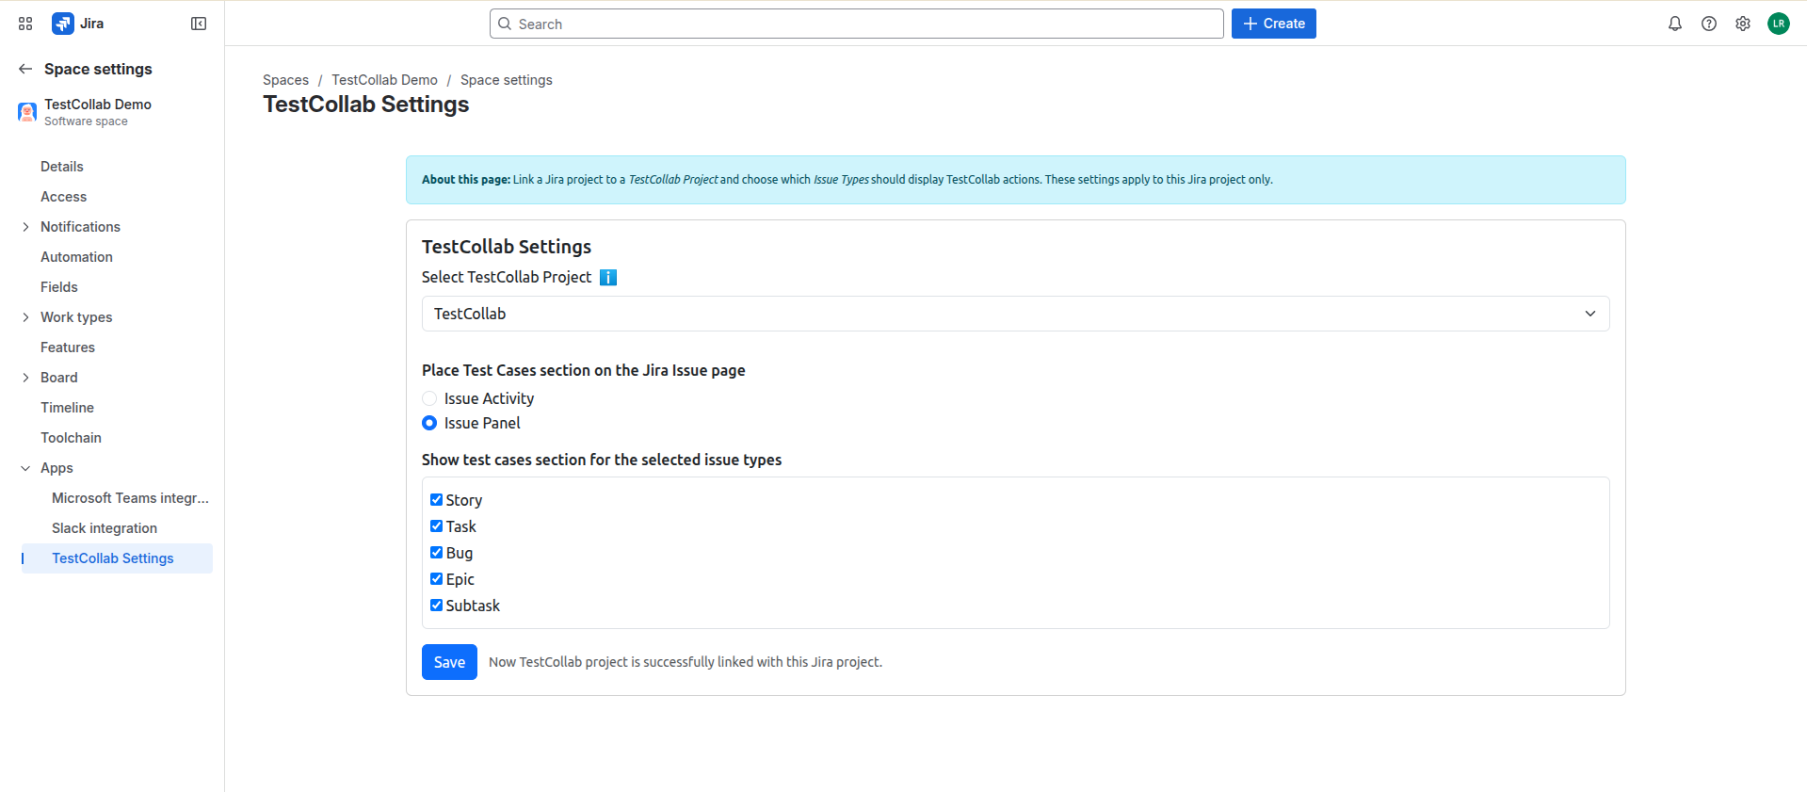This screenshot has width=1807, height=792.
Task: Open Timeline settings
Action: point(67,408)
